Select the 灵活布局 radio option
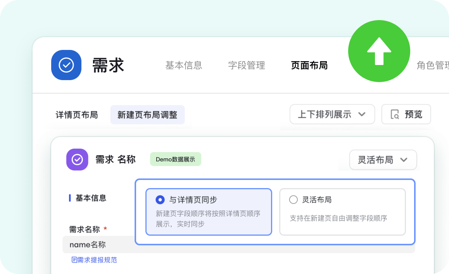 (x=294, y=200)
